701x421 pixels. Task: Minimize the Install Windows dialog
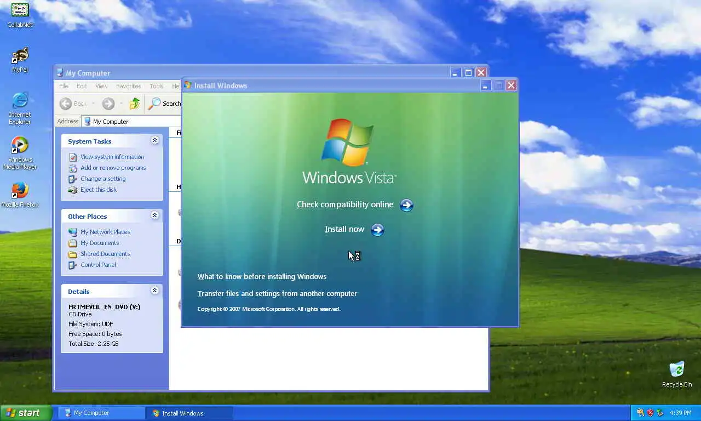coord(485,86)
